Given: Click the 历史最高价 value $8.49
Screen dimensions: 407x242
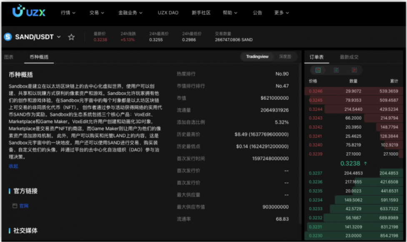Looking at the screenshot, I should (241, 134).
